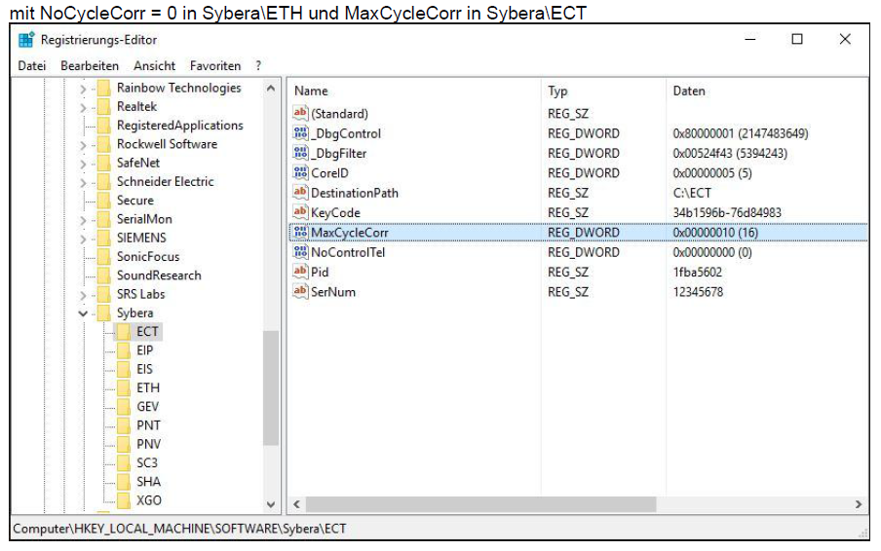Image resolution: width=881 pixels, height=551 pixels.
Task: Expand the Rockwell Software key
Action: (x=83, y=144)
